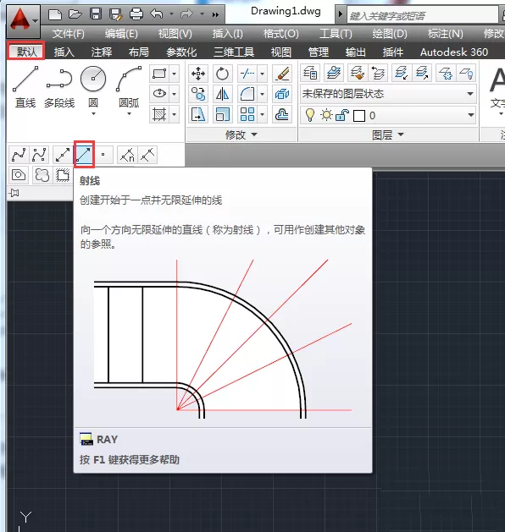Click the Open file folder icon
505x532 pixels.
[x=75, y=14]
